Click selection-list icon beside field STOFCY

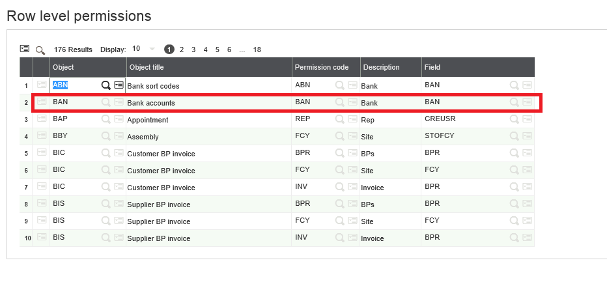[528, 136]
